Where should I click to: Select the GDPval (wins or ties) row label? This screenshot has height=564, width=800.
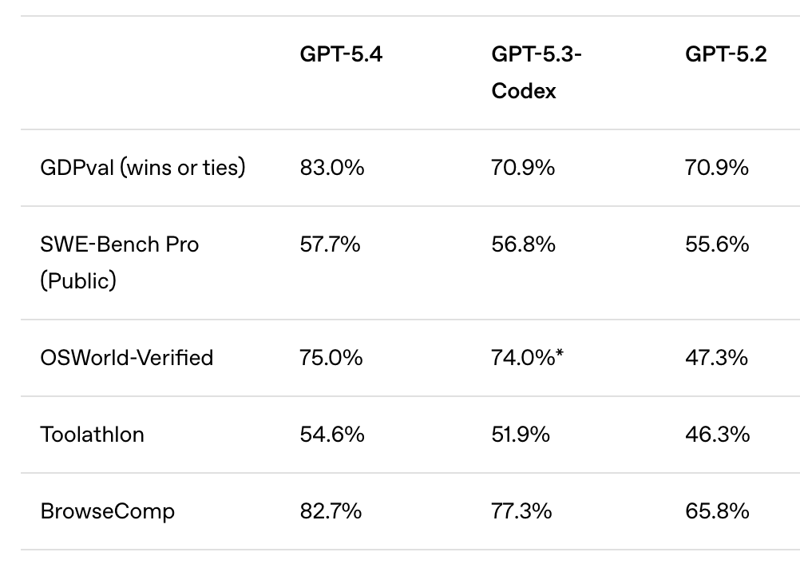143,168
